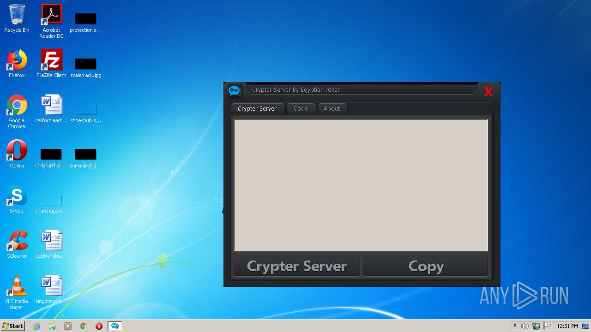This screenshot has width=591, height=332.
Task: Launch Windows Media Player from taskbar
Action: point(68,326)
